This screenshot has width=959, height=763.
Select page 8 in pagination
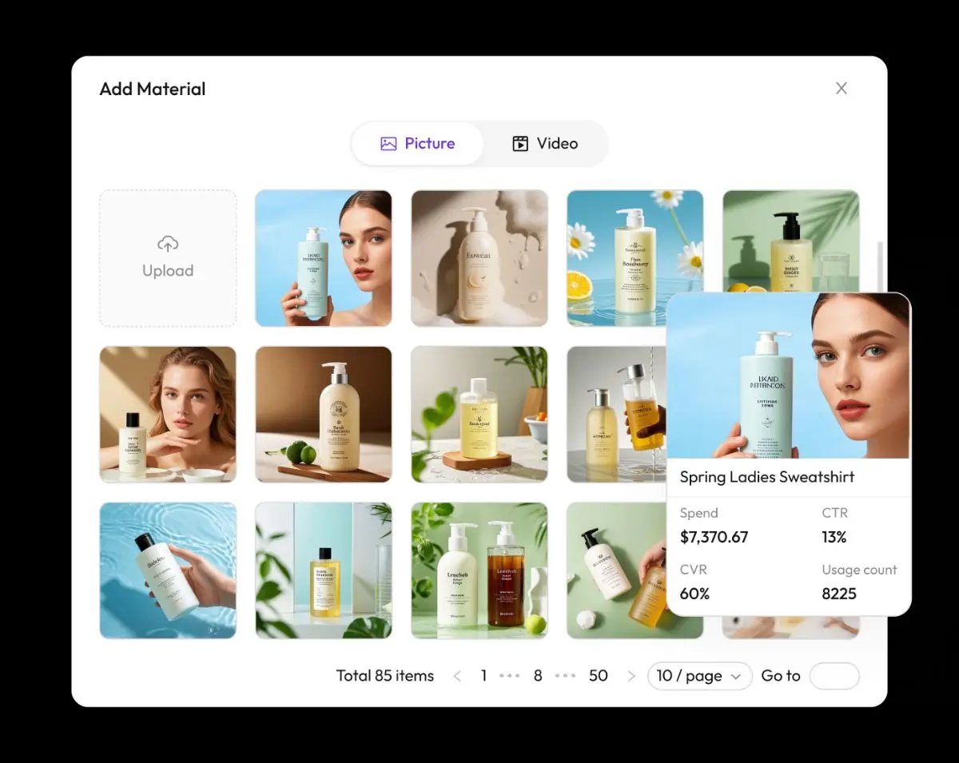[x=538, y=676]
